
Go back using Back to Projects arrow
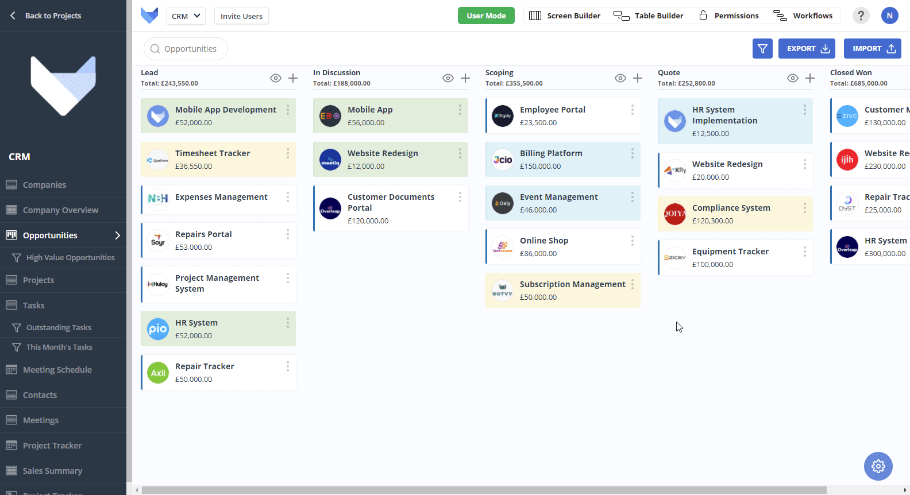(13, 16)
